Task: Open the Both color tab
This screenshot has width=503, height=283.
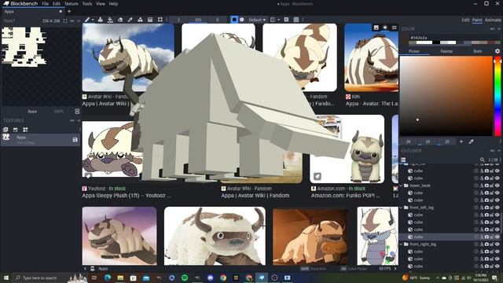Action: click(477, 51)
